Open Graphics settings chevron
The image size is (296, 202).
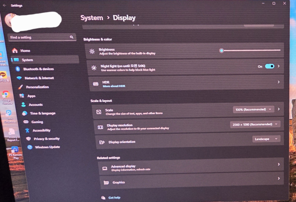click(x=279, y=178)
